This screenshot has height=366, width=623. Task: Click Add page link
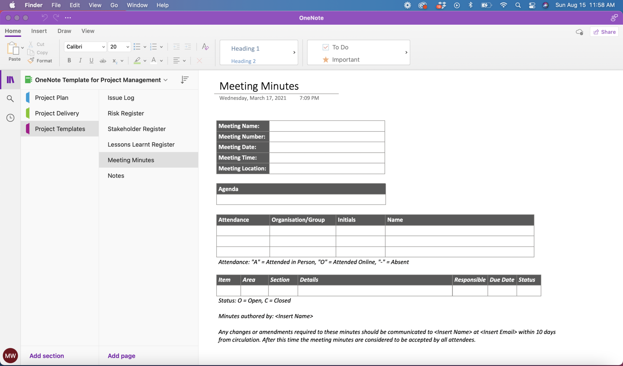121,356
